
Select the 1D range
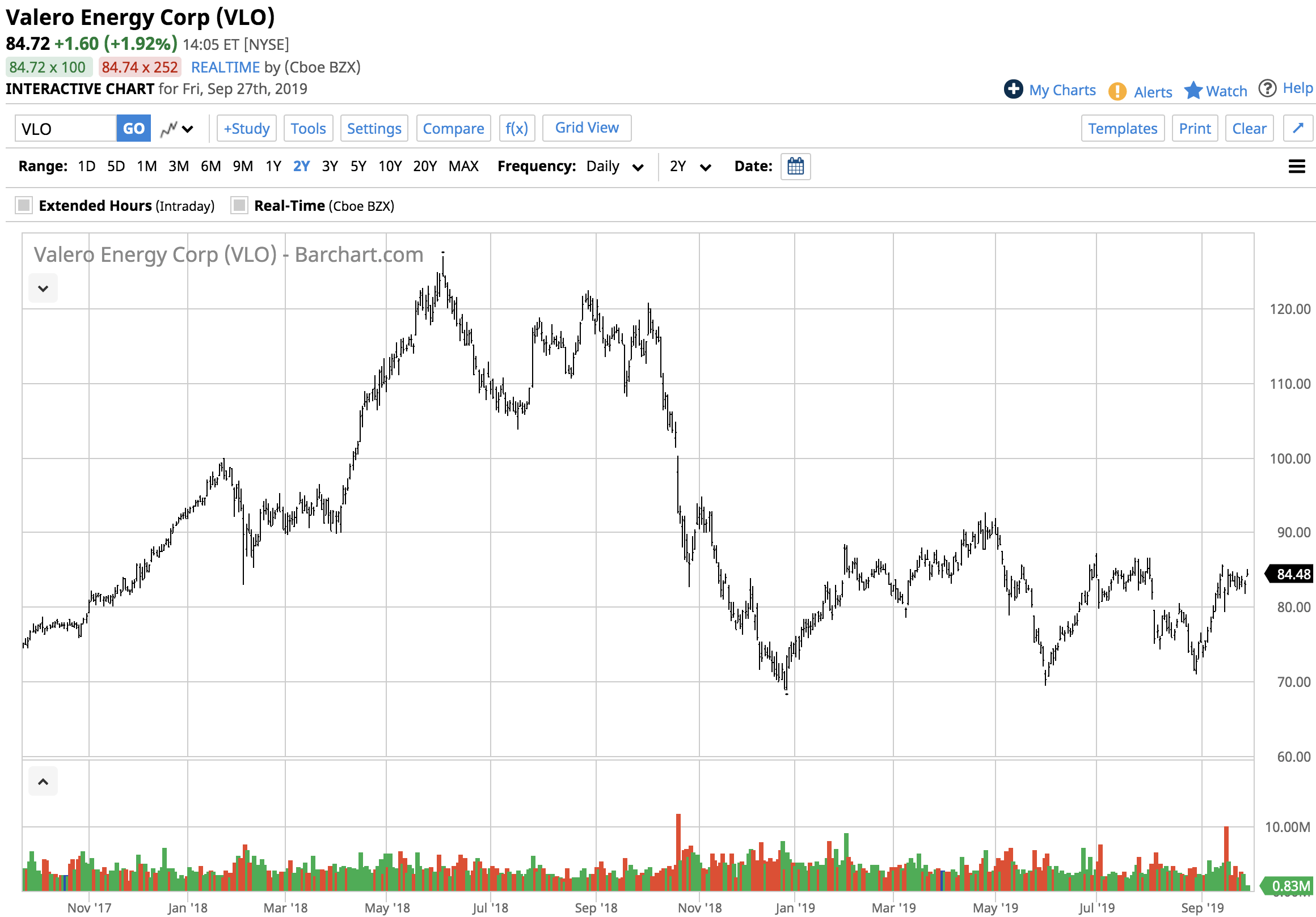pyautogui.click(x=87, y=166)
